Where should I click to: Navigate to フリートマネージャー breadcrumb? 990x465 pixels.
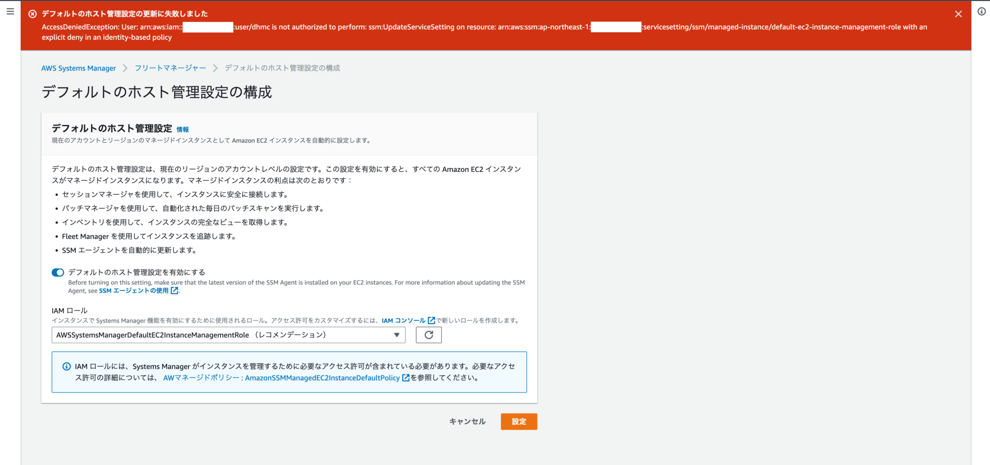point(170,68)
